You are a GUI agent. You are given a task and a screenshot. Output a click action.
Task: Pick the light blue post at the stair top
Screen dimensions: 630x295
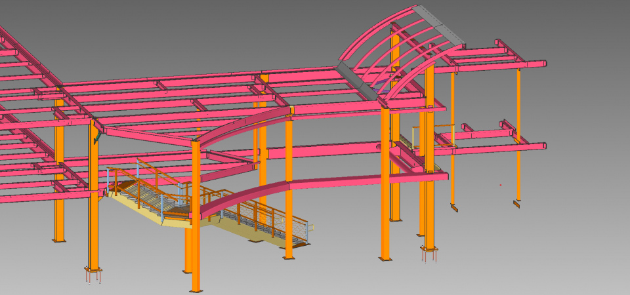tap(108, 180)
